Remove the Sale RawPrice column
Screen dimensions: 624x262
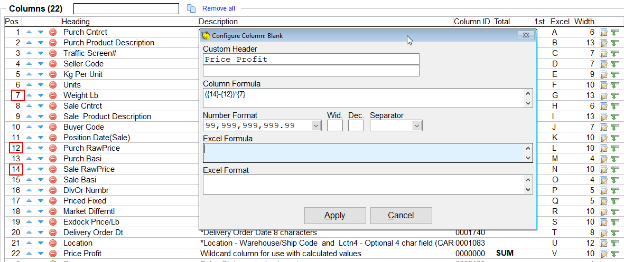coord(52,169)
